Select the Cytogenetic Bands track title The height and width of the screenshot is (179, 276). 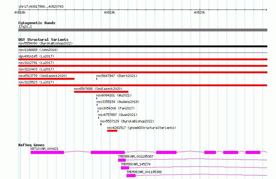[37, 23]
